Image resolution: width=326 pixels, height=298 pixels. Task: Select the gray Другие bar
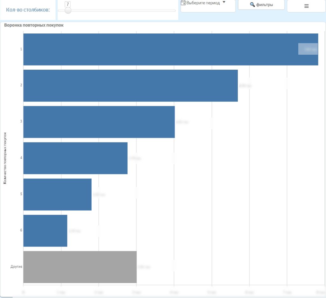click(x=80, y=267)
